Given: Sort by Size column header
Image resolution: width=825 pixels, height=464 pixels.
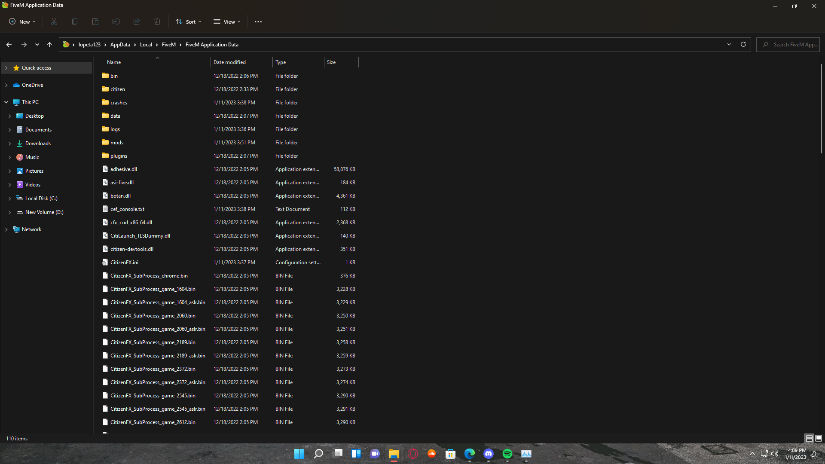Looking at the screenshot, I should (x=341, y=62).
